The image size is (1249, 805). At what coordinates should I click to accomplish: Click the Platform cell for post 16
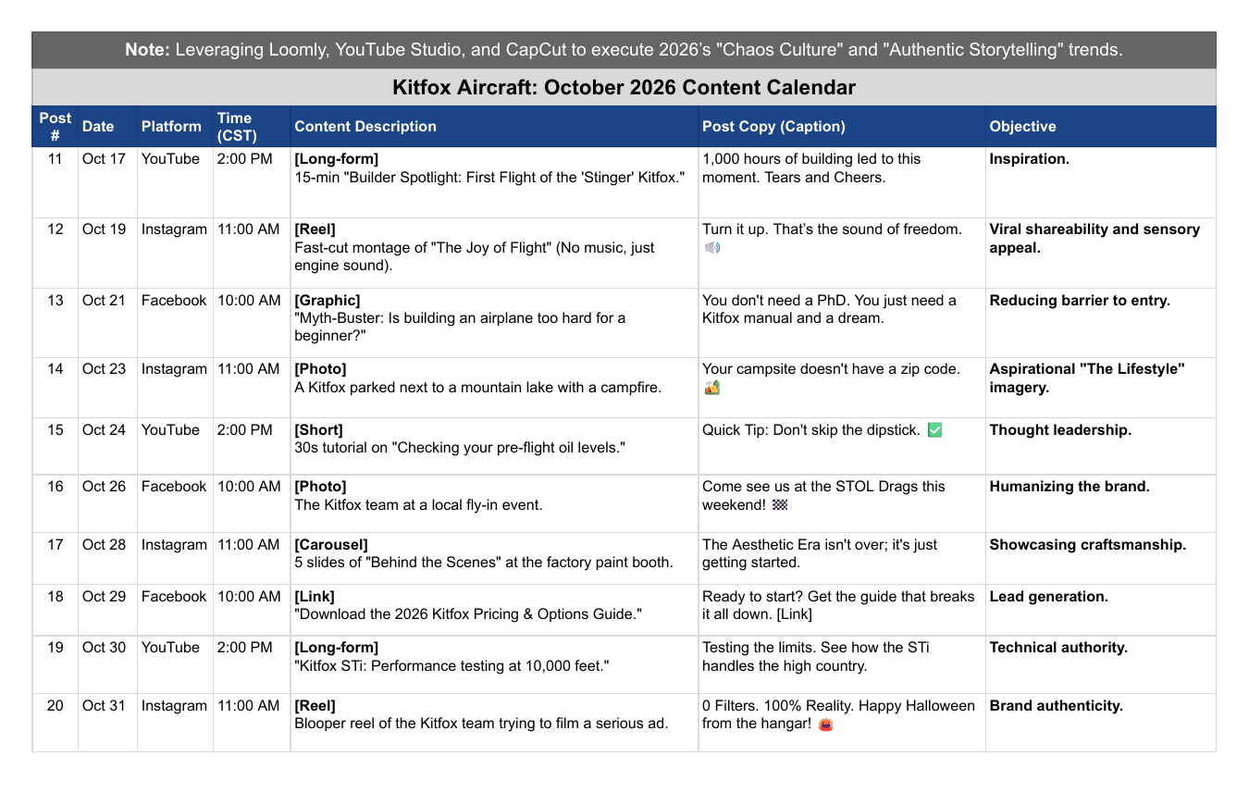[176, 504]
